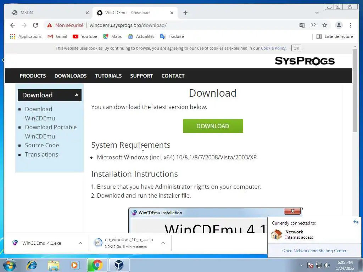The image size is (363, 272).
Task: Open Windows Media Player from taskbar
Action: click(75, 265)
